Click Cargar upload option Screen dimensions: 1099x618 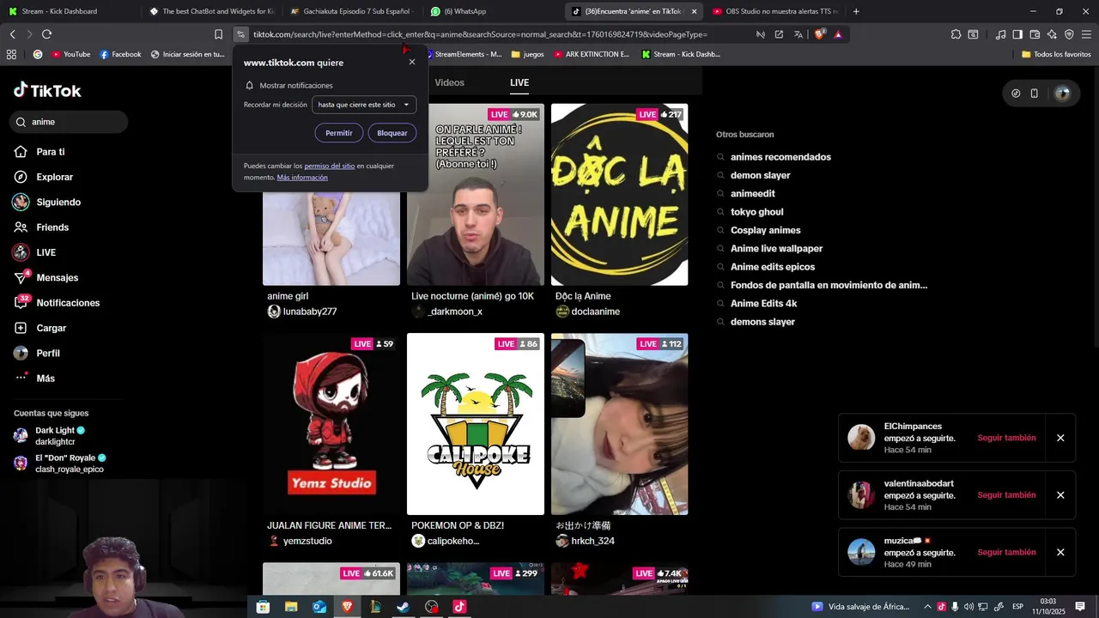tap(40, 328)
